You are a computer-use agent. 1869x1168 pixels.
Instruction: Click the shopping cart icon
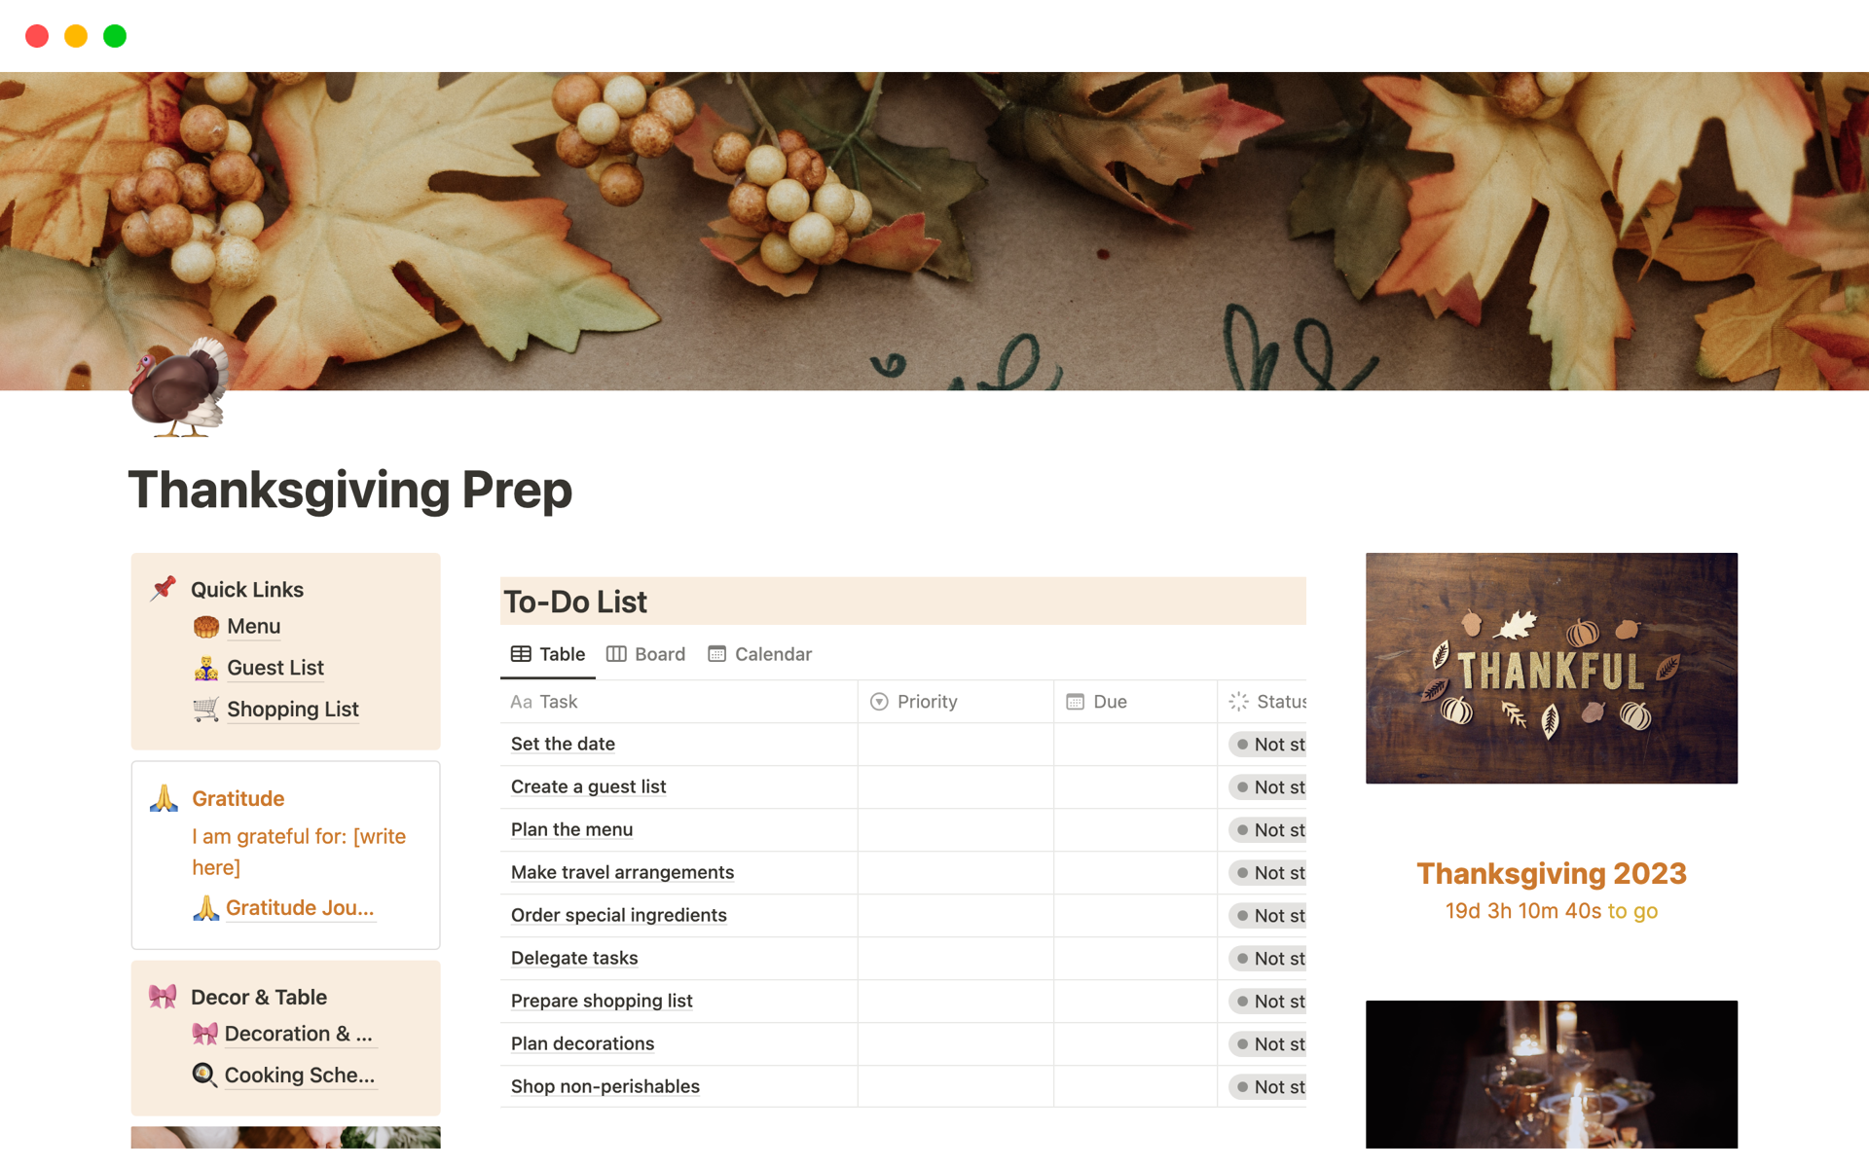click(205, 710)
